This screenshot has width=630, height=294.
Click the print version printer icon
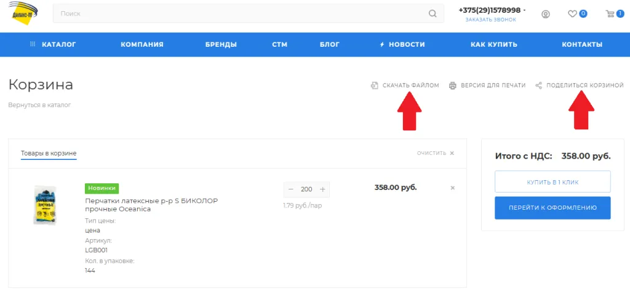click(453, 85)
